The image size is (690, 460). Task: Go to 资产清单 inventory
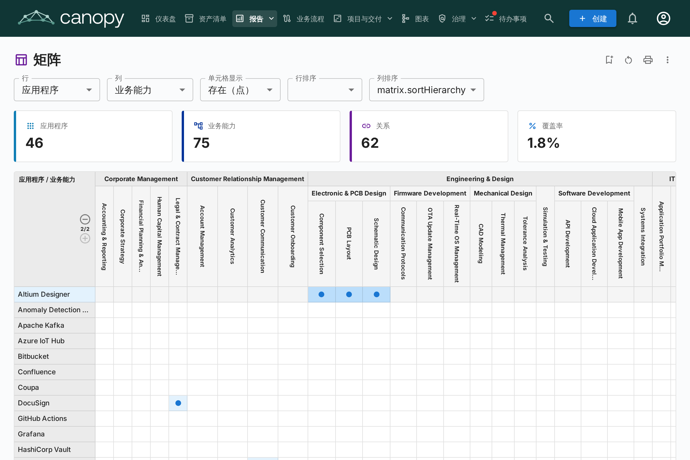pos(206,19)
